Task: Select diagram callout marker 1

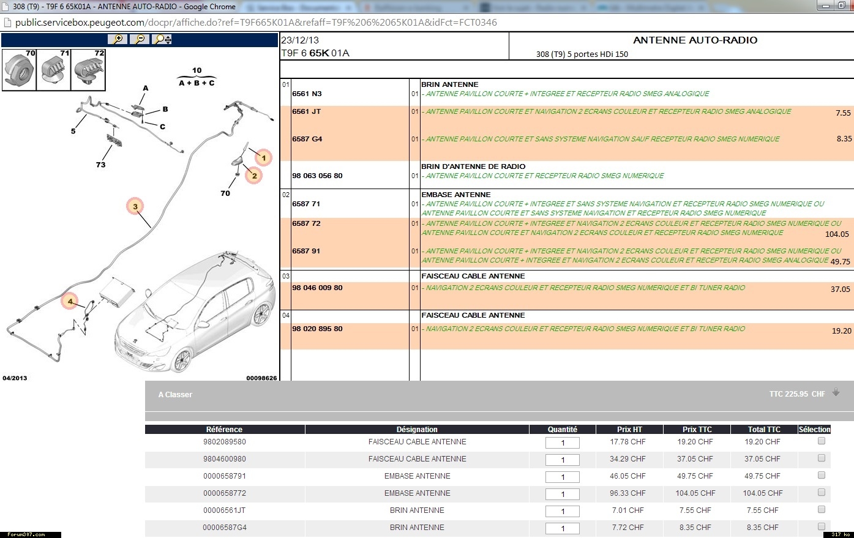Action: 263,158
